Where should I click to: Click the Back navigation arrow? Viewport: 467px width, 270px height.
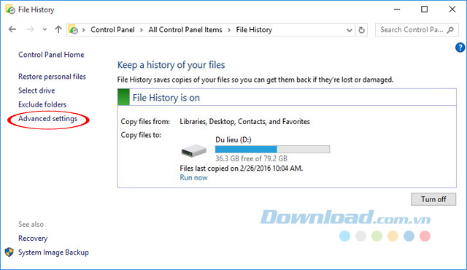(12, 29)
